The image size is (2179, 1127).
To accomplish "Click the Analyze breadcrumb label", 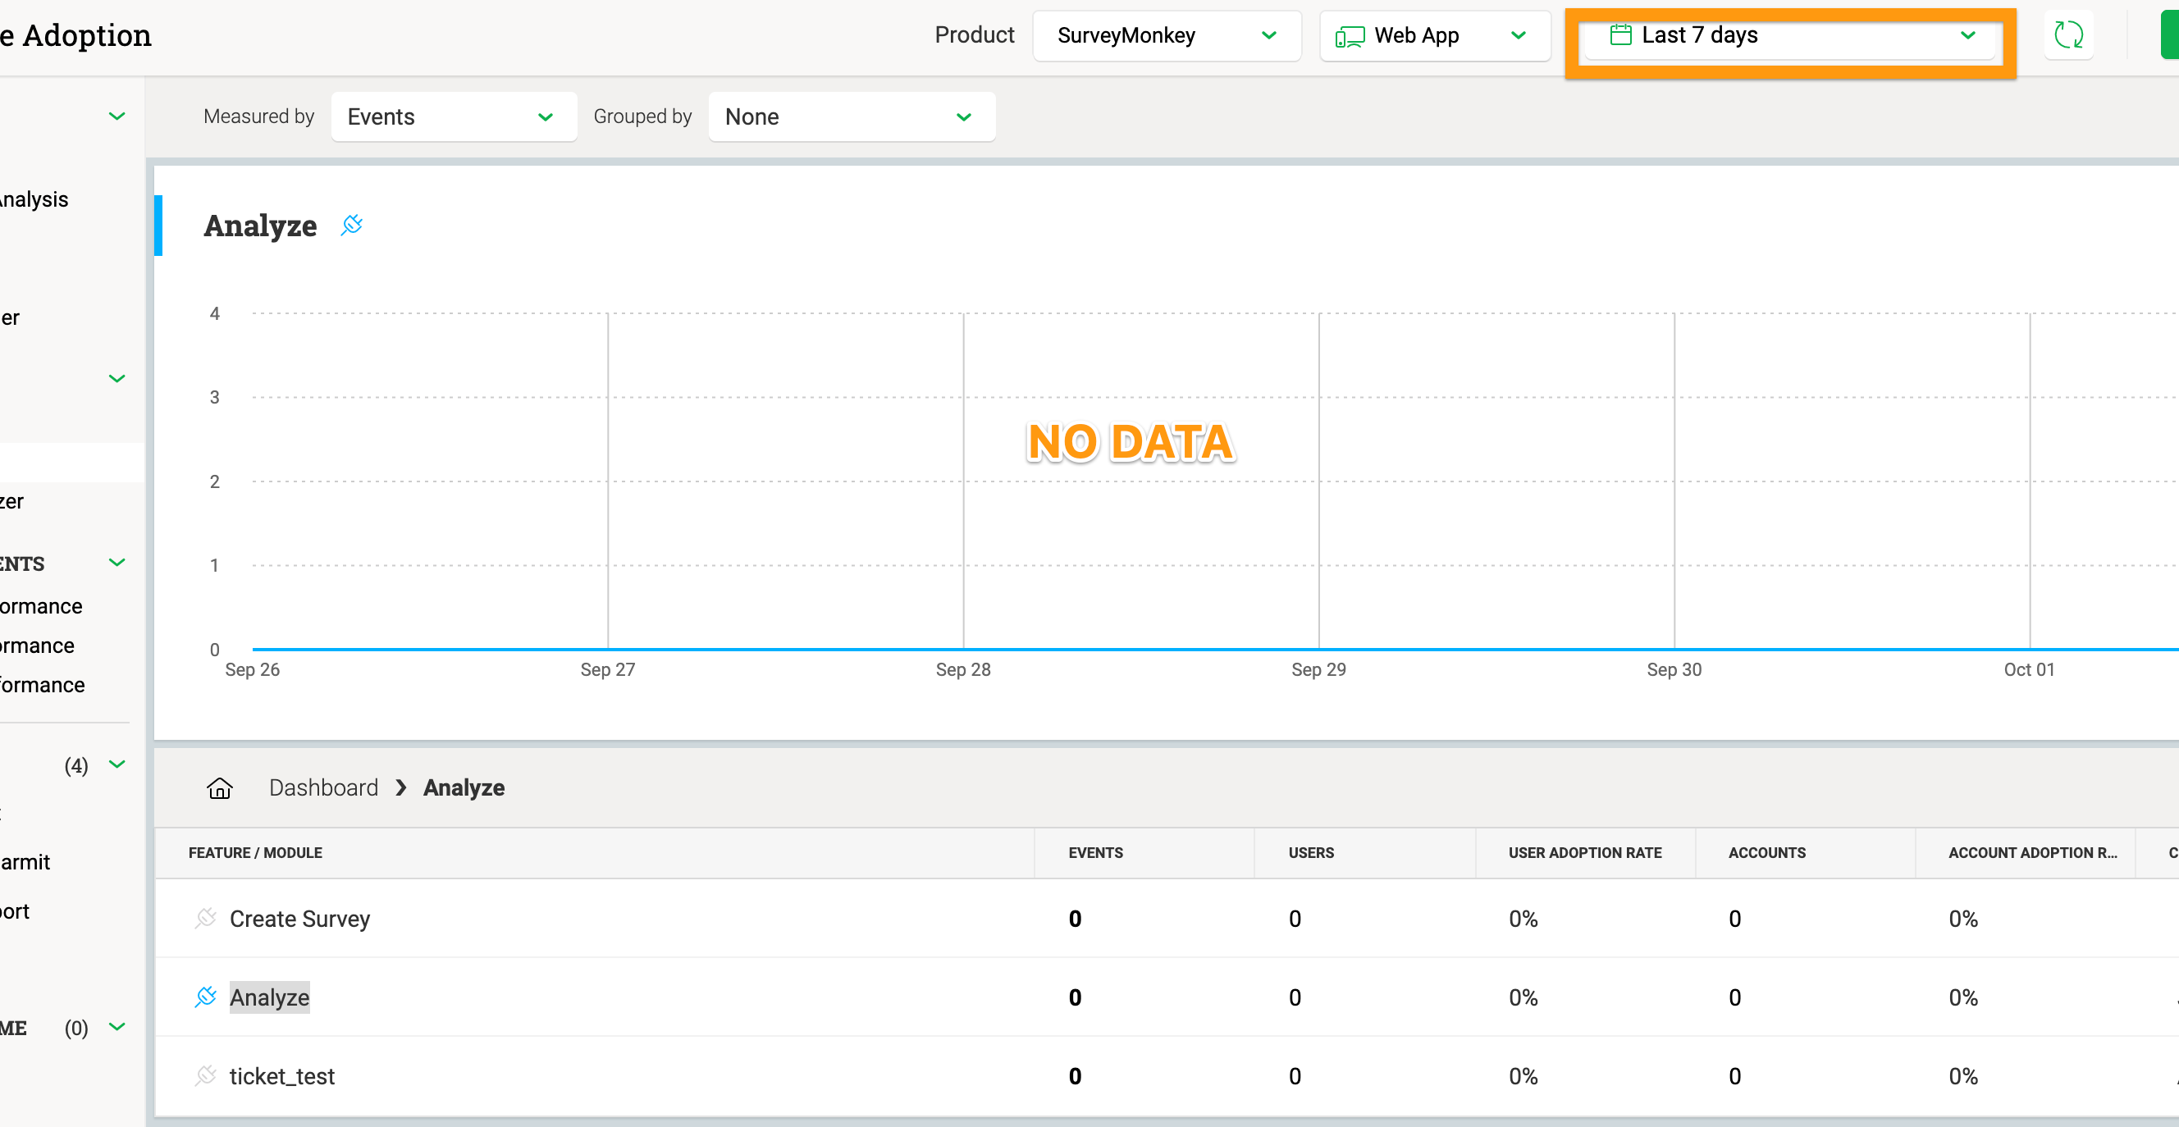I will pyautogui.click(x=464, y=788).
